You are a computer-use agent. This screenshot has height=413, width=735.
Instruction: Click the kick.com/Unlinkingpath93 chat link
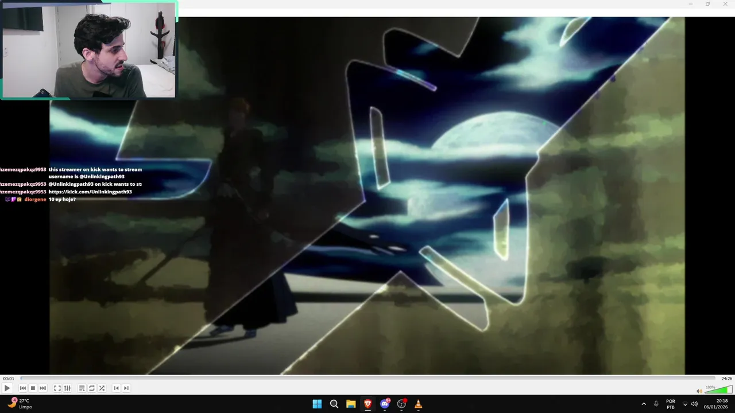90,192
